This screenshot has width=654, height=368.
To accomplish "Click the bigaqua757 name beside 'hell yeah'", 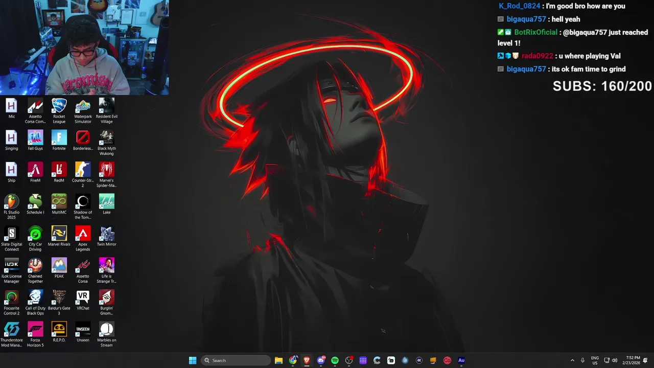I will click(x=526, y=19).
